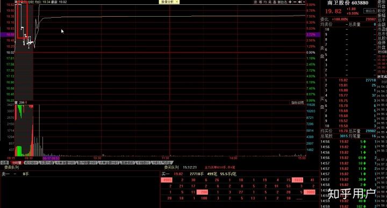Click the minus zoom icon in chart toolbar
Screen dimensions: 387x208
coord(295,2)
